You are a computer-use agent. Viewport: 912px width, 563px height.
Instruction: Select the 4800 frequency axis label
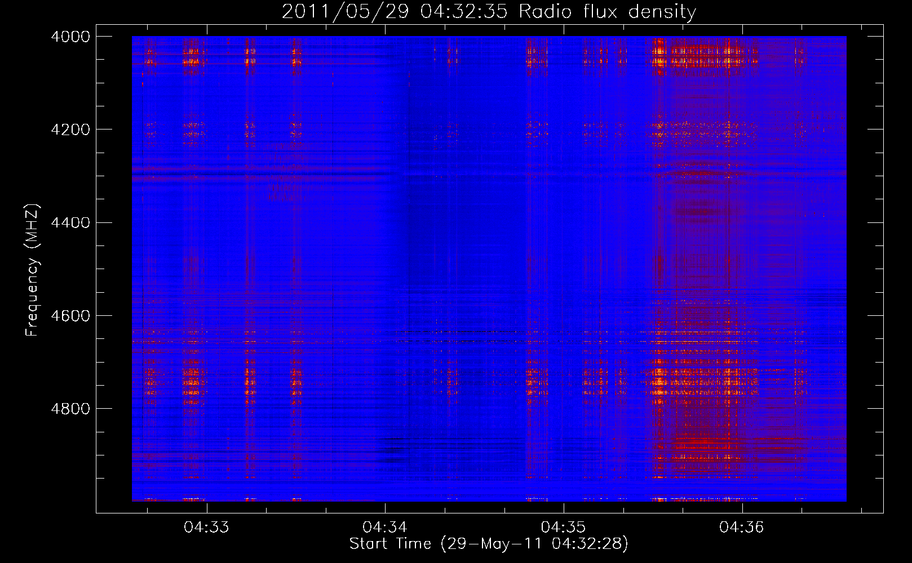(70, 408)
